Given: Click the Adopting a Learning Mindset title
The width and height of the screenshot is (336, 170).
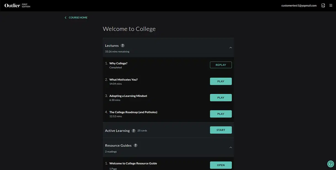Looking at the screenshot, I should click(x=128, y=96).
